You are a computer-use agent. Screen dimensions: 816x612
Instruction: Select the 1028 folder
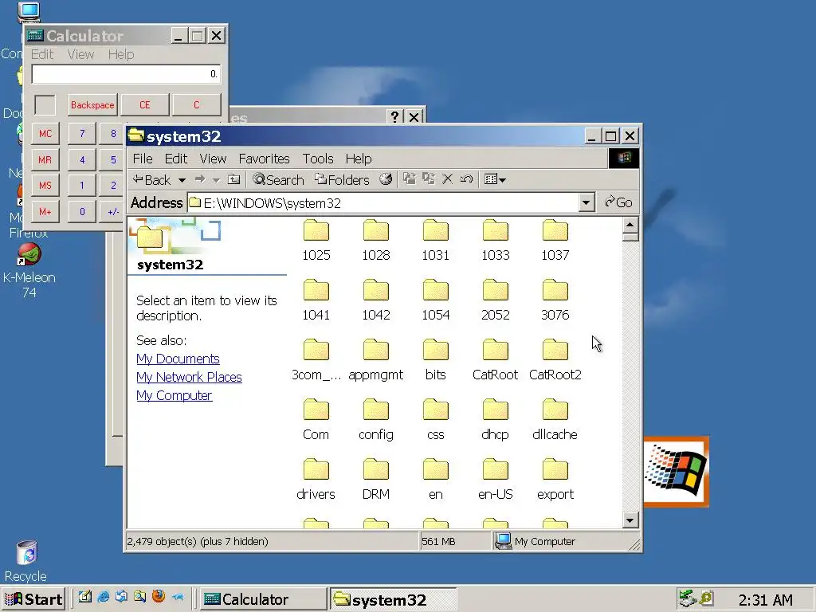click(x=376, y=240)
